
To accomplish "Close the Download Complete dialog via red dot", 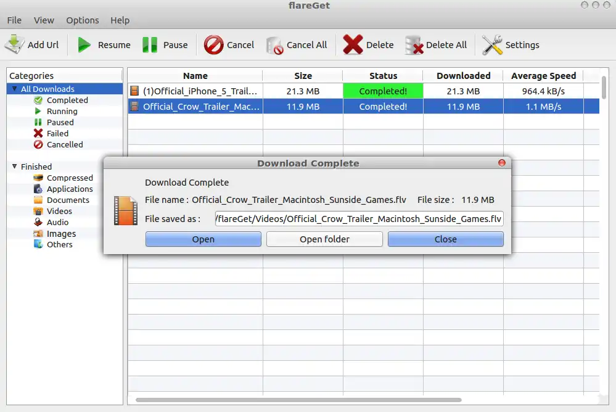I will [502, 163].
